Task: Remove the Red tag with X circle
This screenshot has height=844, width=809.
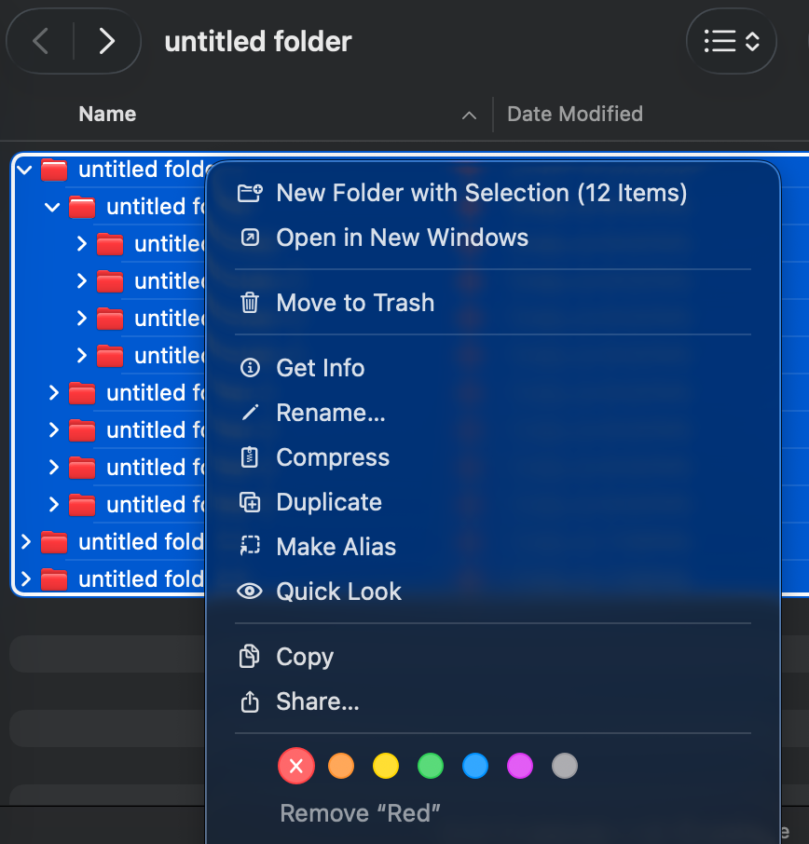Action: 296,767
